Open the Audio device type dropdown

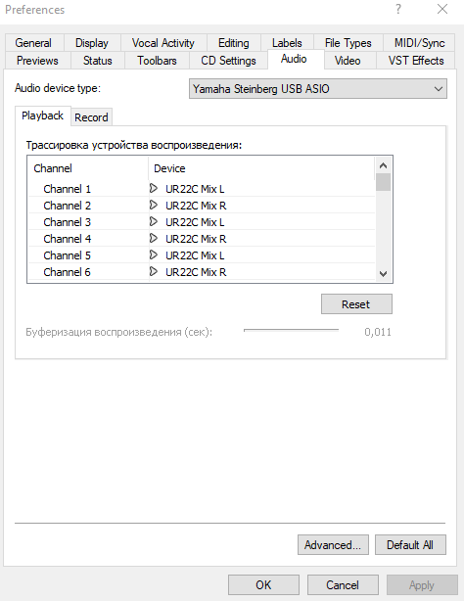pos(318,89)
